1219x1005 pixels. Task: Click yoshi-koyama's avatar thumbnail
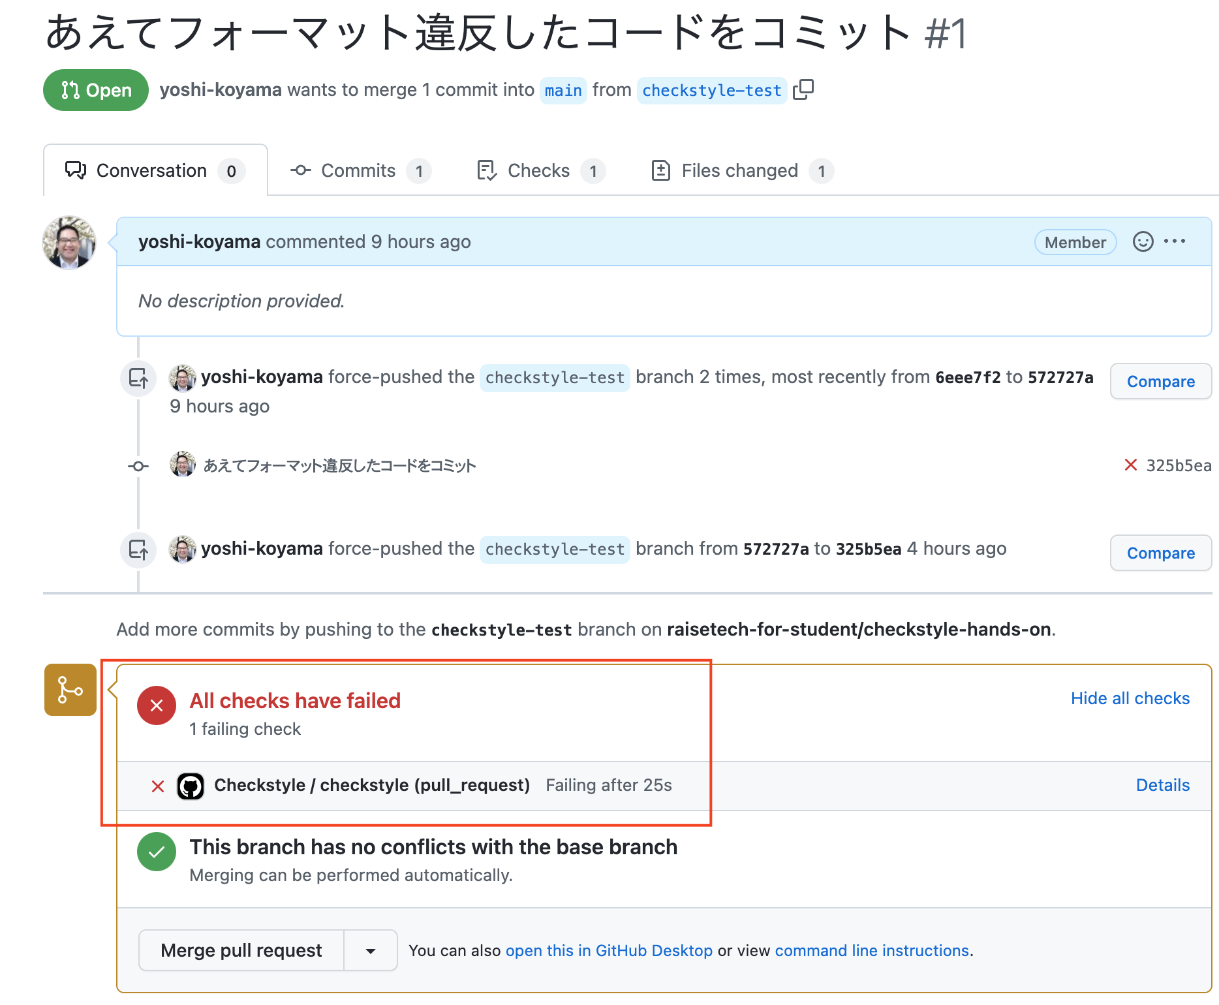click(x=69, y=242)
